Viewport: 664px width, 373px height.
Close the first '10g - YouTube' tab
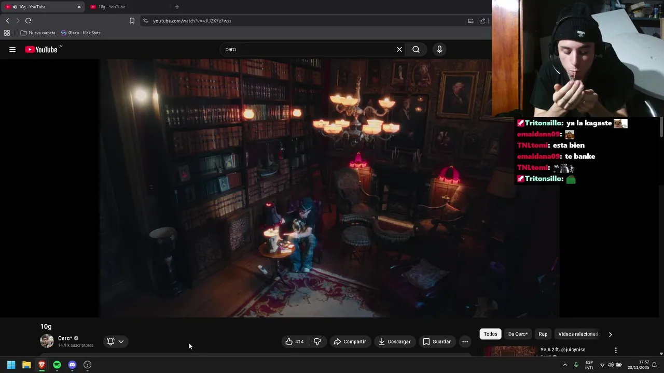pyautogui.click(x=79, y=7)
